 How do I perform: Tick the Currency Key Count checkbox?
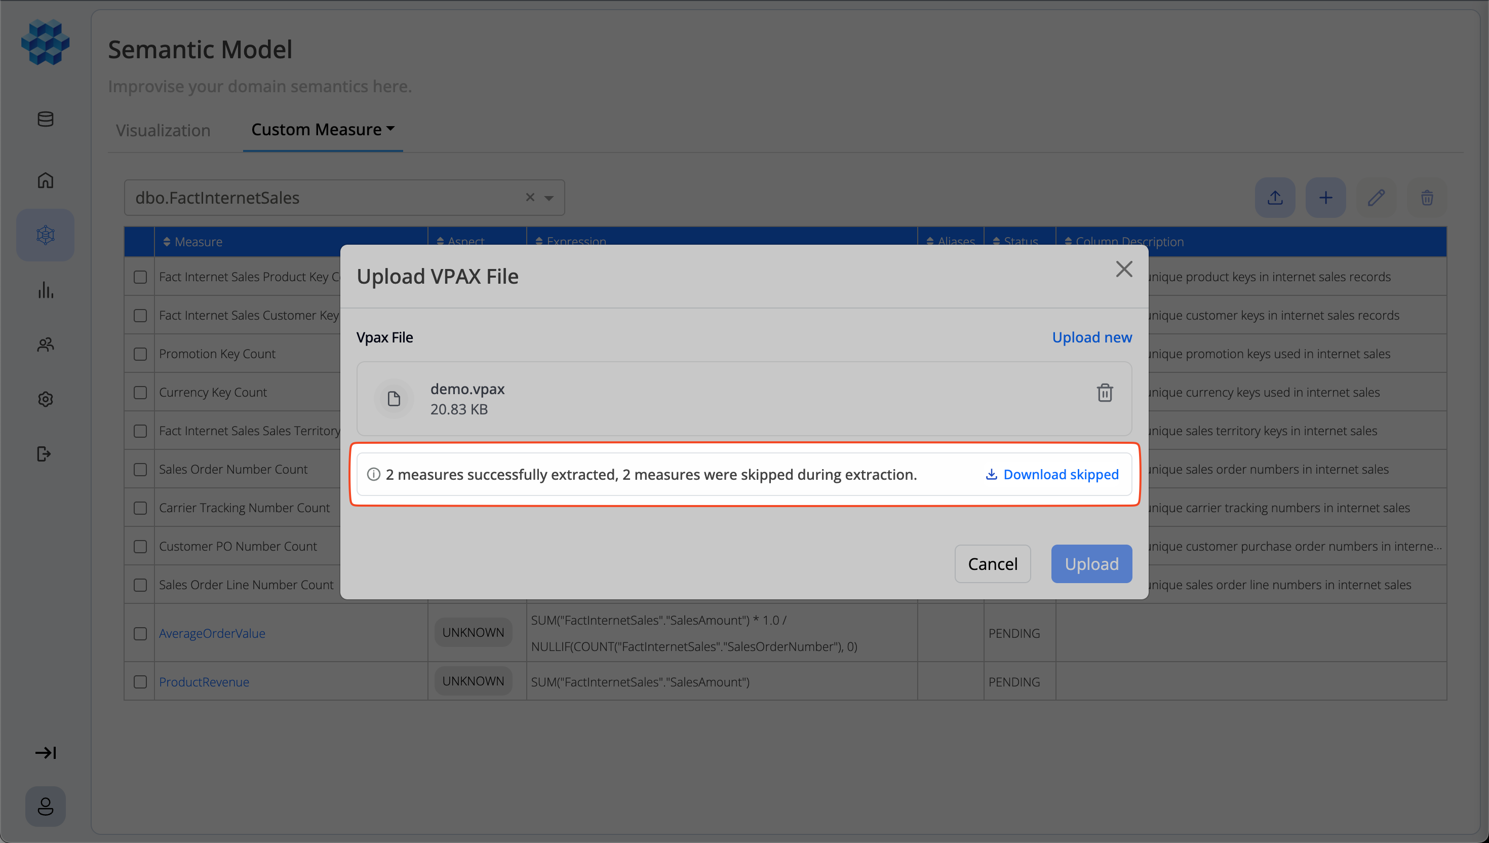[x=140, y=392]
